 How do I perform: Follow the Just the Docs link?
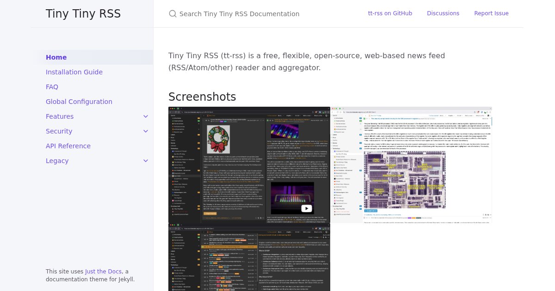(x=103, y=272)
